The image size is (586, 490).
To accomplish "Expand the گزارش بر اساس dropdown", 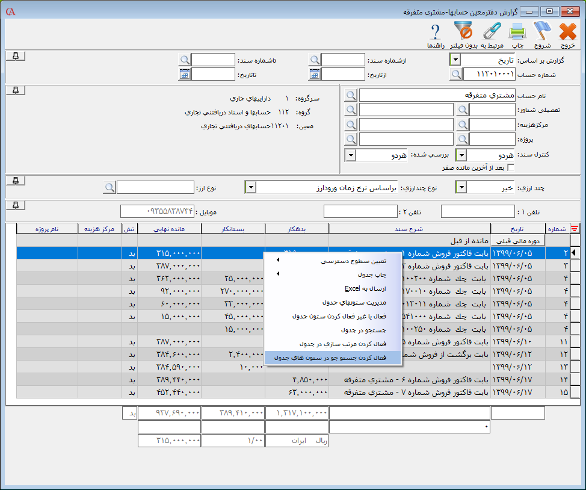I will click(455, 60).
